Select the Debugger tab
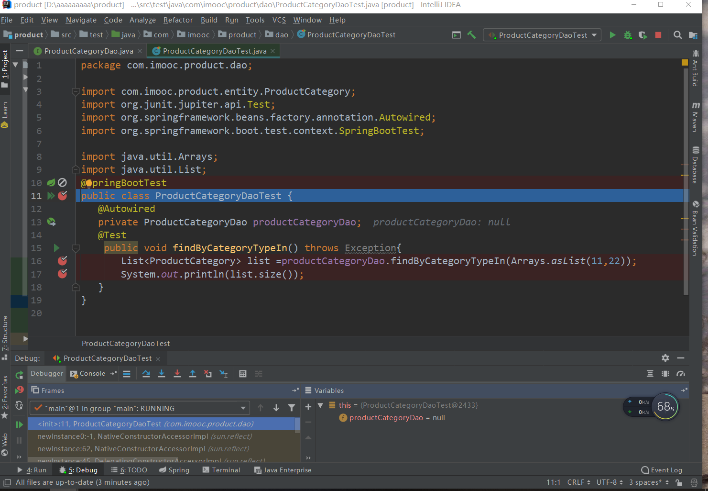This screenshot has height=491, width=708. (x=47, y=374)
